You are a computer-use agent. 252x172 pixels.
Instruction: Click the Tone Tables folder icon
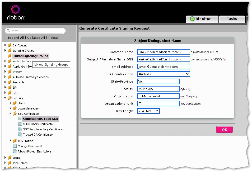tap(10, 163)
